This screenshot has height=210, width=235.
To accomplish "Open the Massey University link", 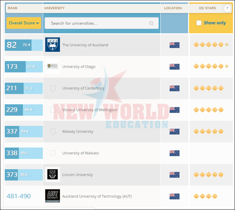I will pyautogui.click(x=78, y=131).
